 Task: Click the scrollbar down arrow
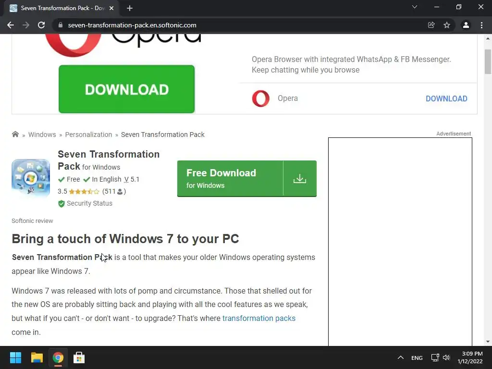coord(488,342)
